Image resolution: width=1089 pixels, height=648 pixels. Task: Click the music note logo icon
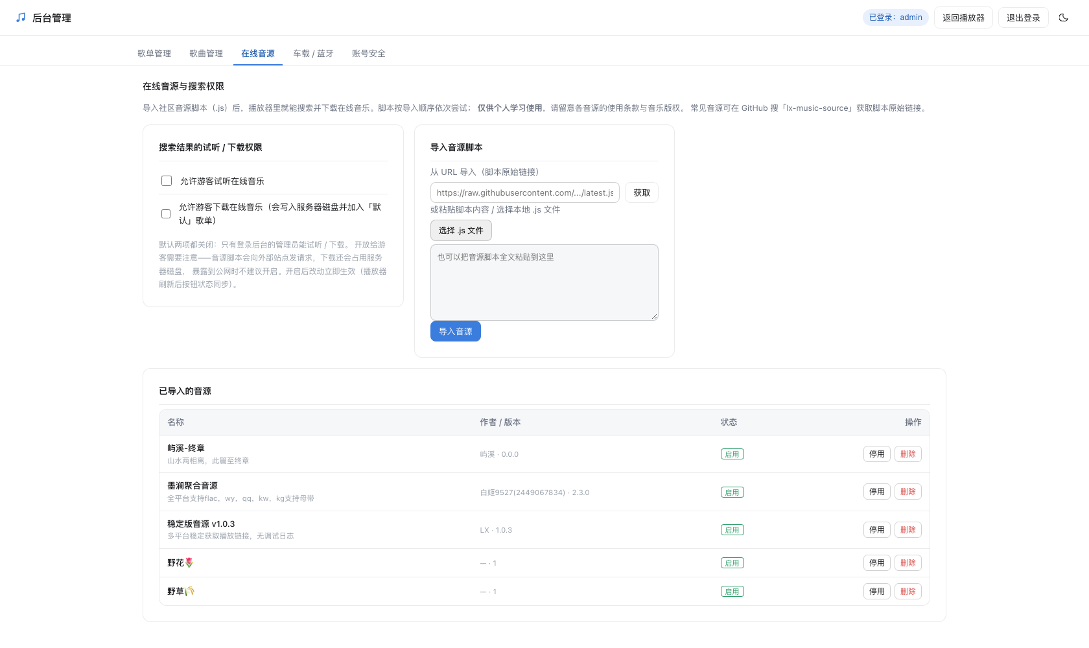point(21,17)
